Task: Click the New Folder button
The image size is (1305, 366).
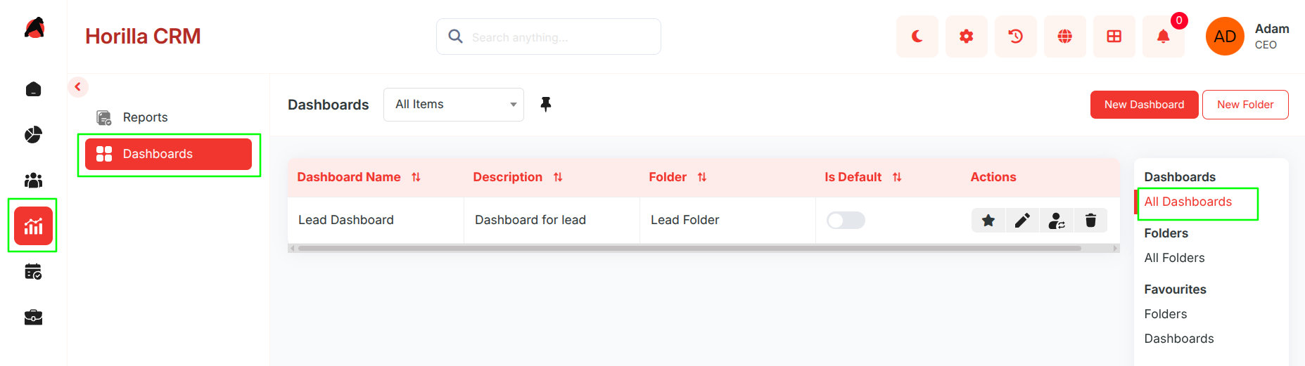Action: click(1245, 105)
